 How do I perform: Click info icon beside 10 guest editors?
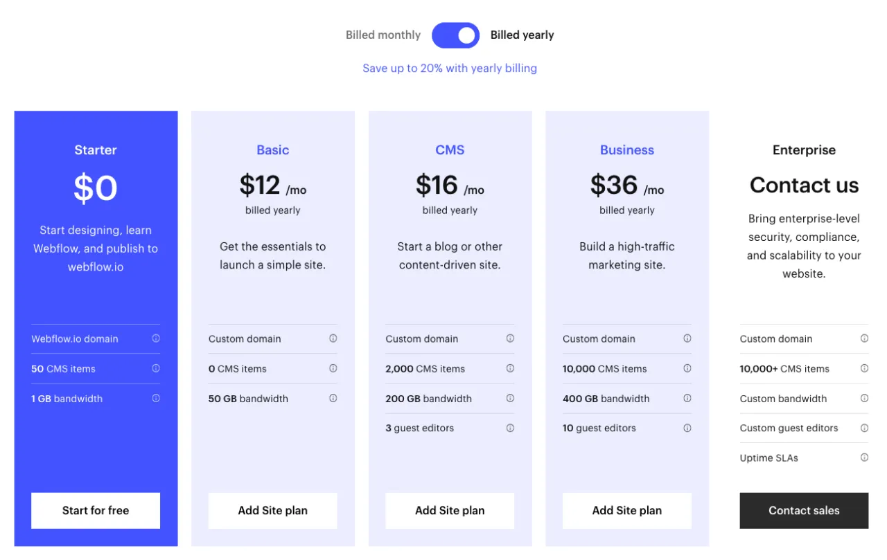687,428
